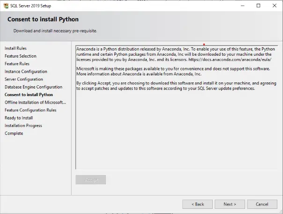
Task: Select Install Rules in the steps list
Action: click(x=15, y=48)
